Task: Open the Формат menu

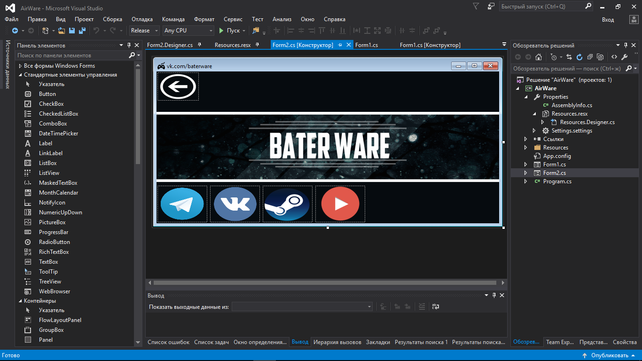Action: tap(204, 19)
